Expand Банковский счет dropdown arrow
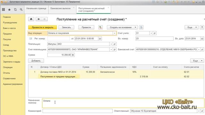205x115 pixels. click(199, 50)
